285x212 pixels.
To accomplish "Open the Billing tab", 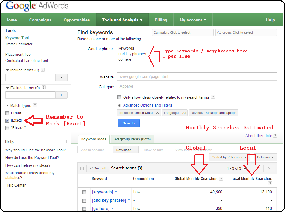I will coord(161,20).
